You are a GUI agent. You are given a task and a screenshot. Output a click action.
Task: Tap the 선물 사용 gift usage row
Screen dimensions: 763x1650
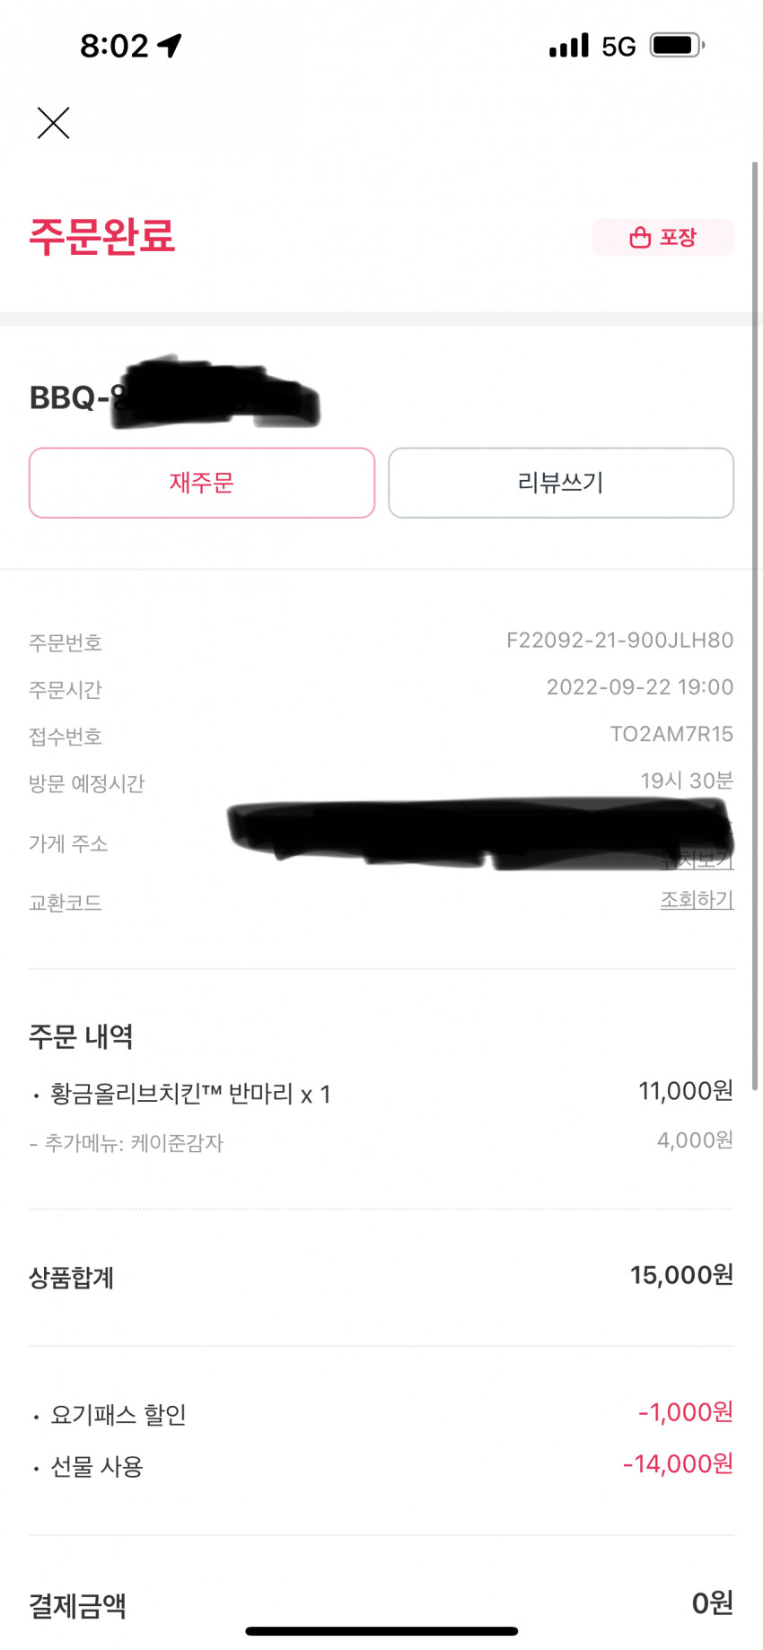point(381,1466)
